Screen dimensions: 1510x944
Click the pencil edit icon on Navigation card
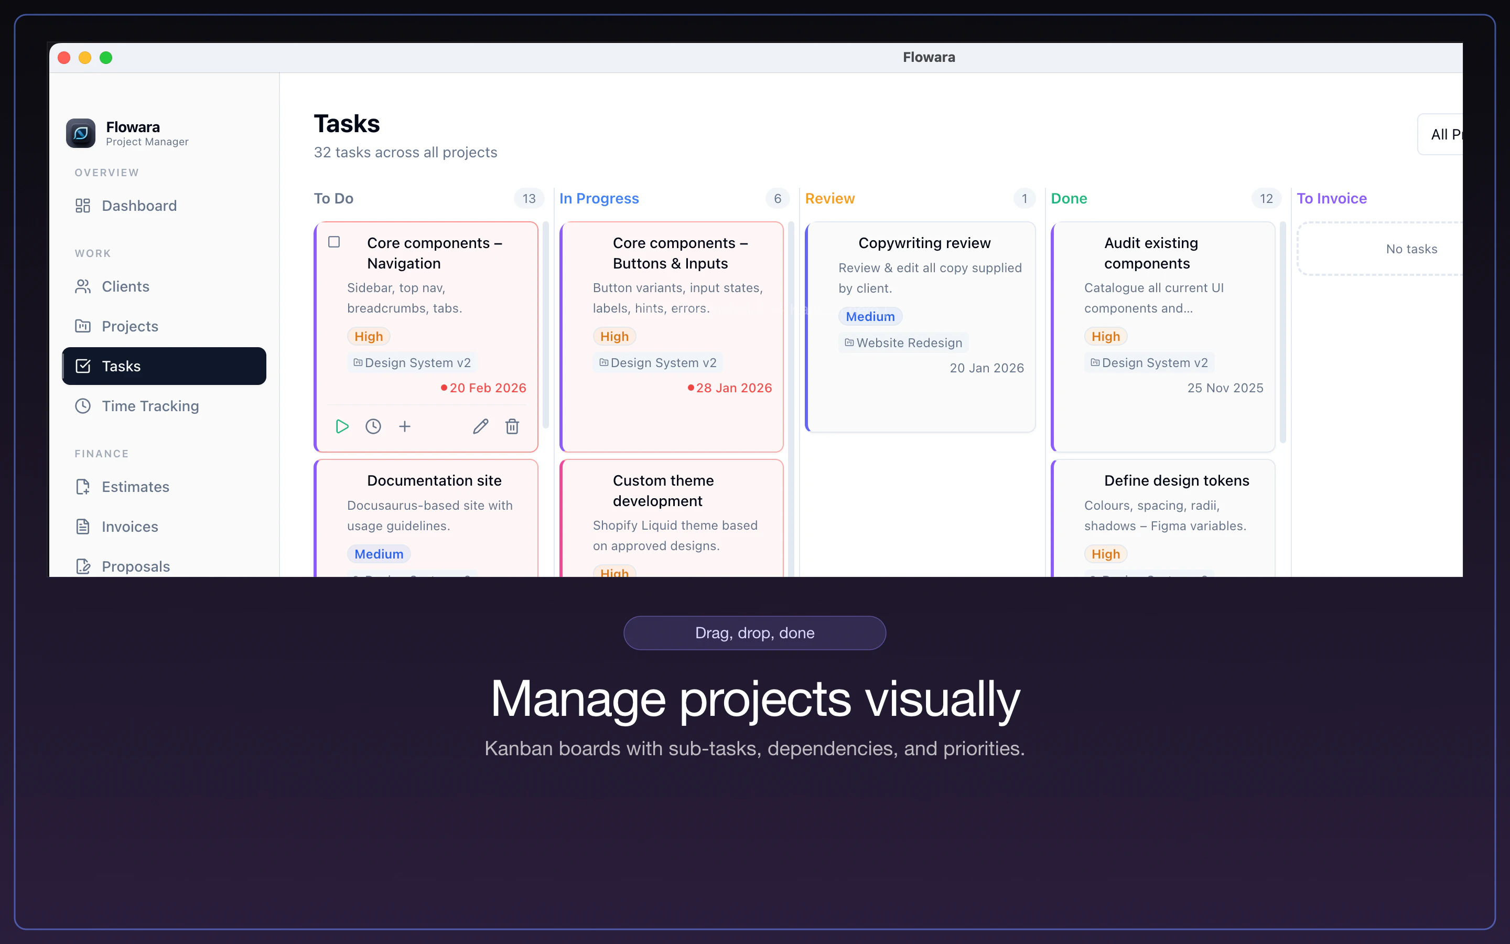click(480, 426)
